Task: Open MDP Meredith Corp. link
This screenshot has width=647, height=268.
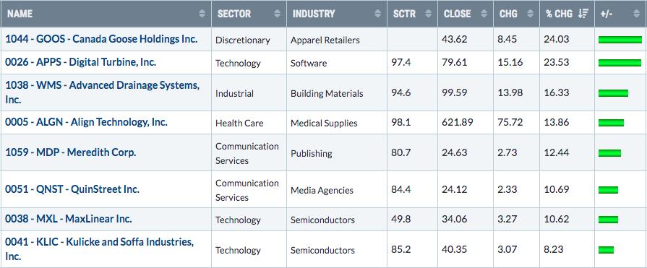Action: pyautogui.click(x=71, y=152)
